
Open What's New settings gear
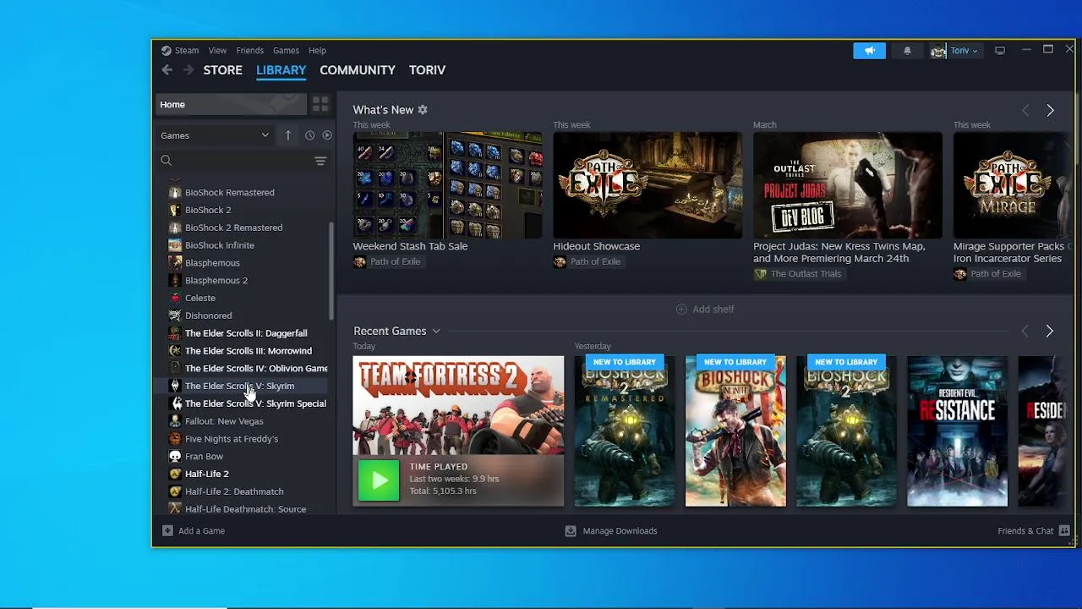coord(423,110)
